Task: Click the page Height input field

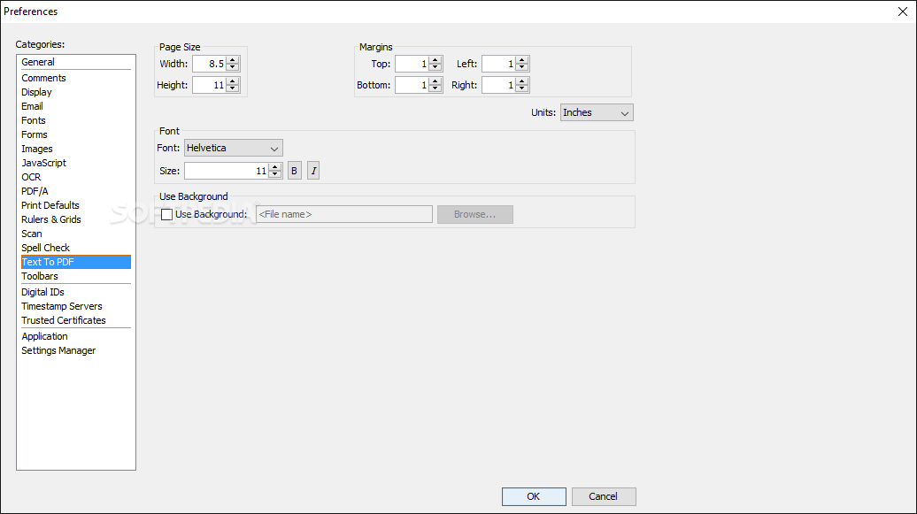Action: 210,85
